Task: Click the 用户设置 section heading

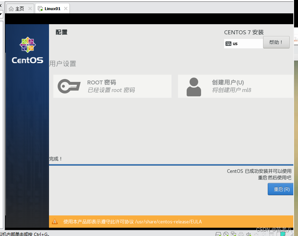Action: pos(63,64)
